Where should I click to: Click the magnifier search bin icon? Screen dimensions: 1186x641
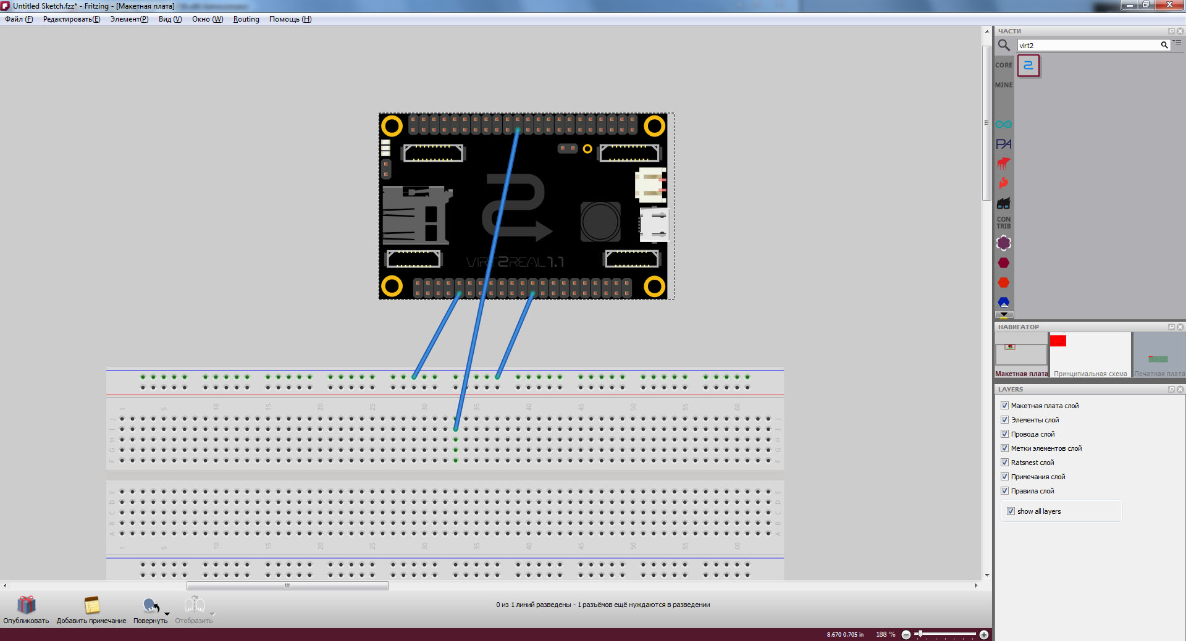point(1004,45)
